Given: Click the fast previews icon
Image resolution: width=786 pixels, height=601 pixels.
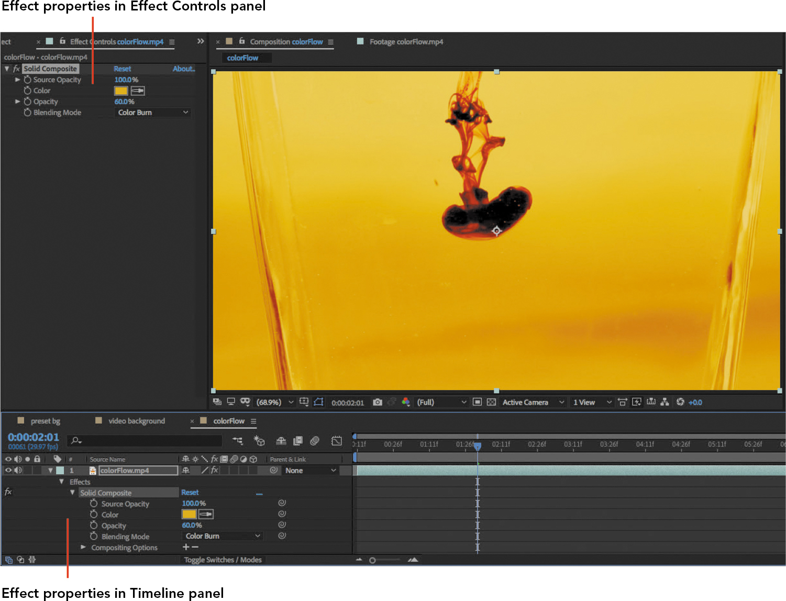Looking at the screenshot, I should pos(637,402).
